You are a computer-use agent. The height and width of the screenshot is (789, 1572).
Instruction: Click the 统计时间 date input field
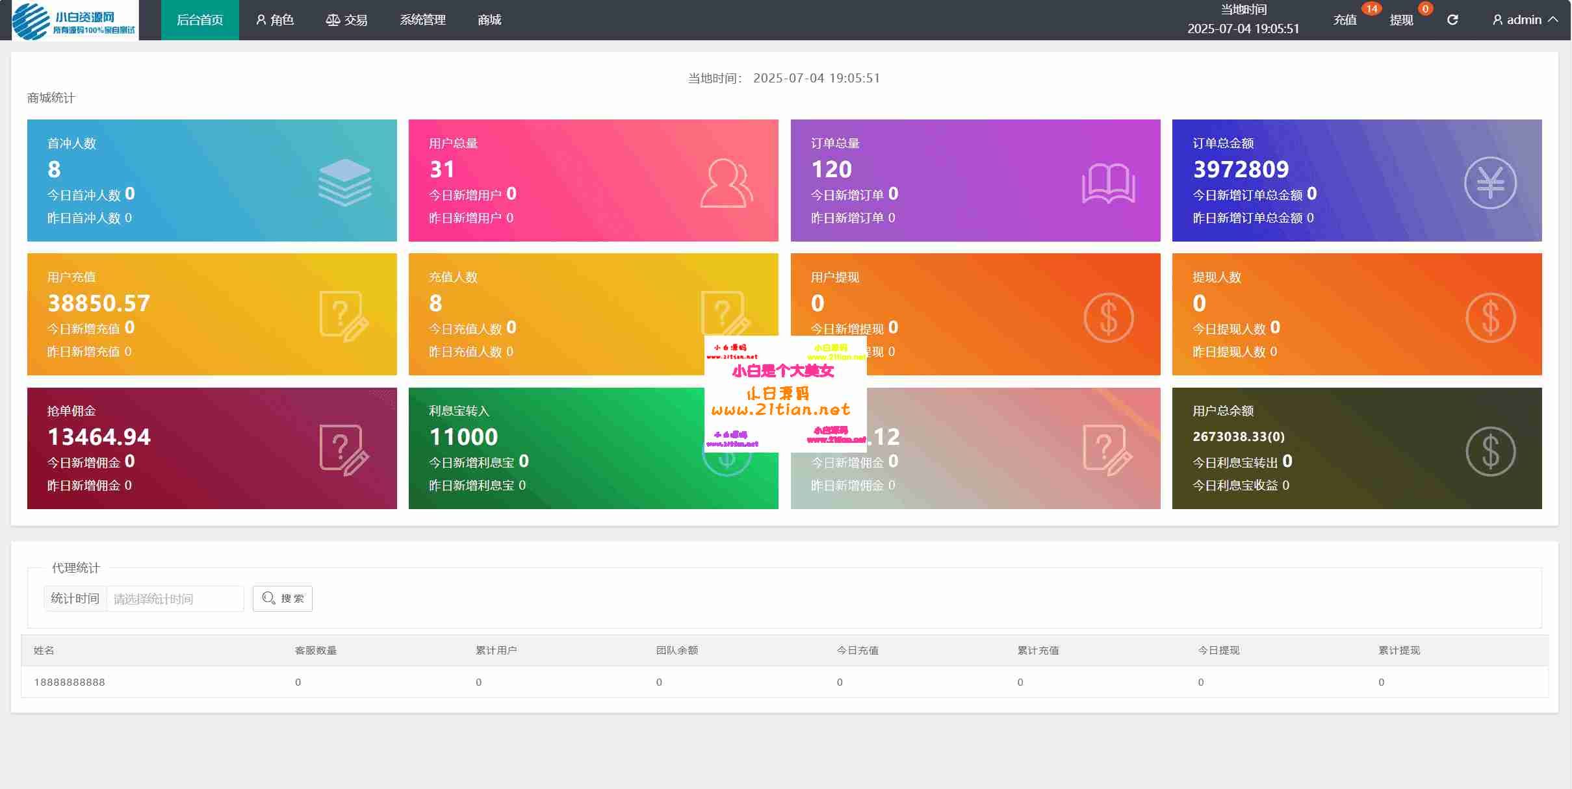(174, 599)
